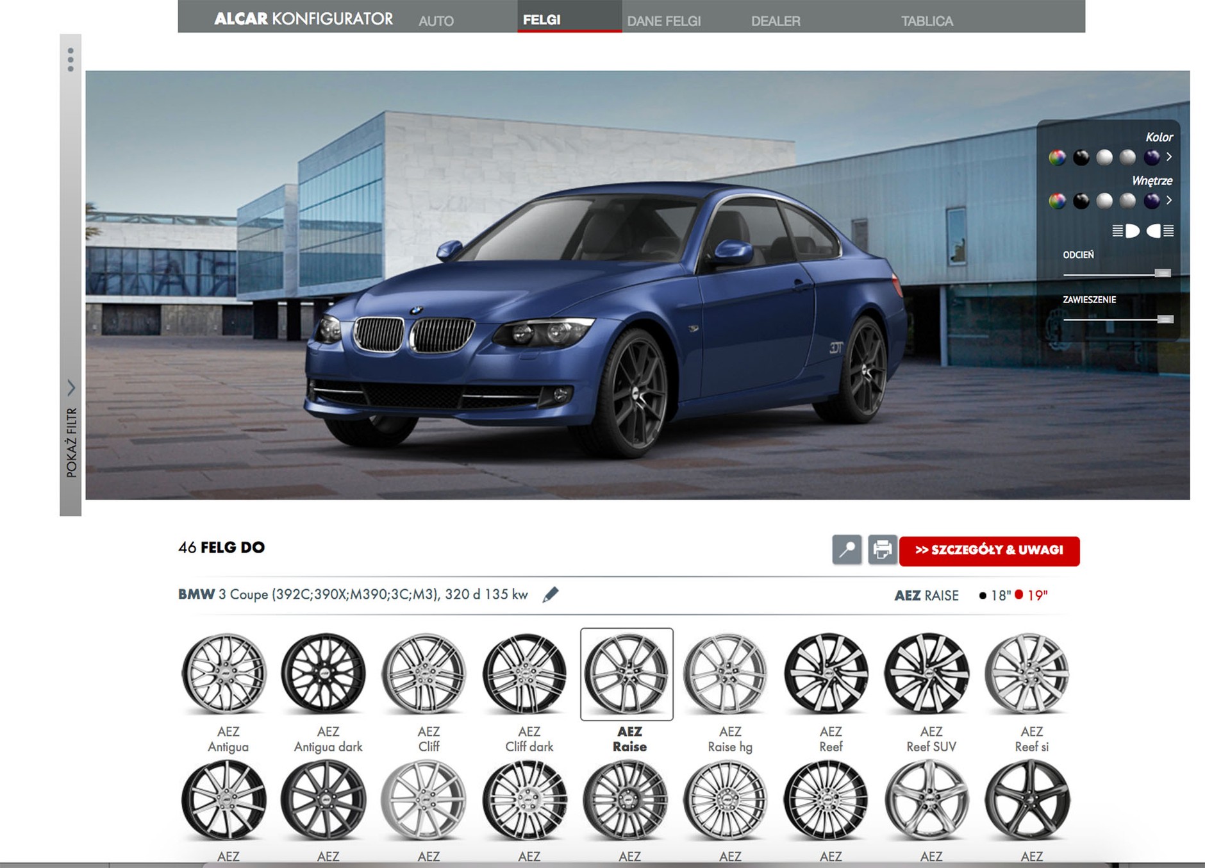This screenshot has height=868, width=1205.
Task: Open the TABLICA tab
Action: pos(927,21)
